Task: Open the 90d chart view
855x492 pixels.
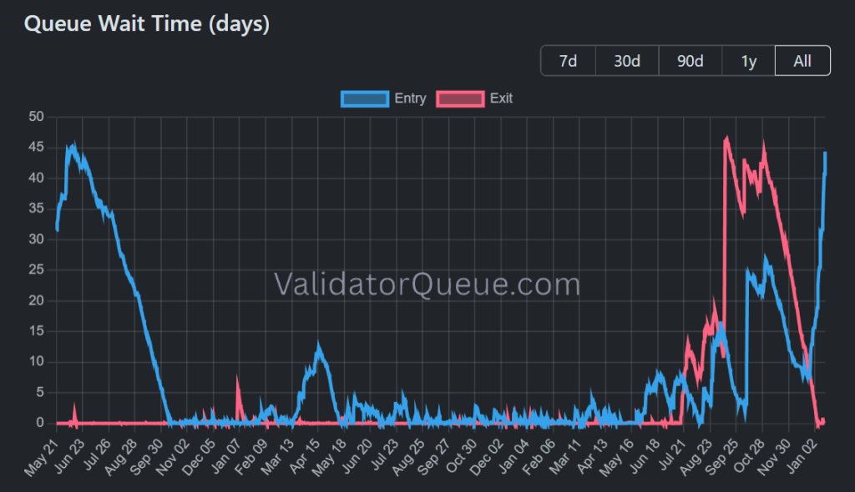Action: point(690,60)
